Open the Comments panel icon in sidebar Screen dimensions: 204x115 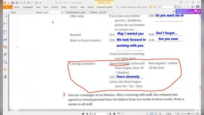(x=5, y=47)
